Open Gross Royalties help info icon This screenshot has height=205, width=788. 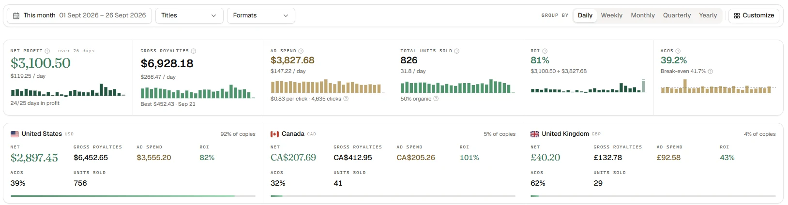pos(194,51)
